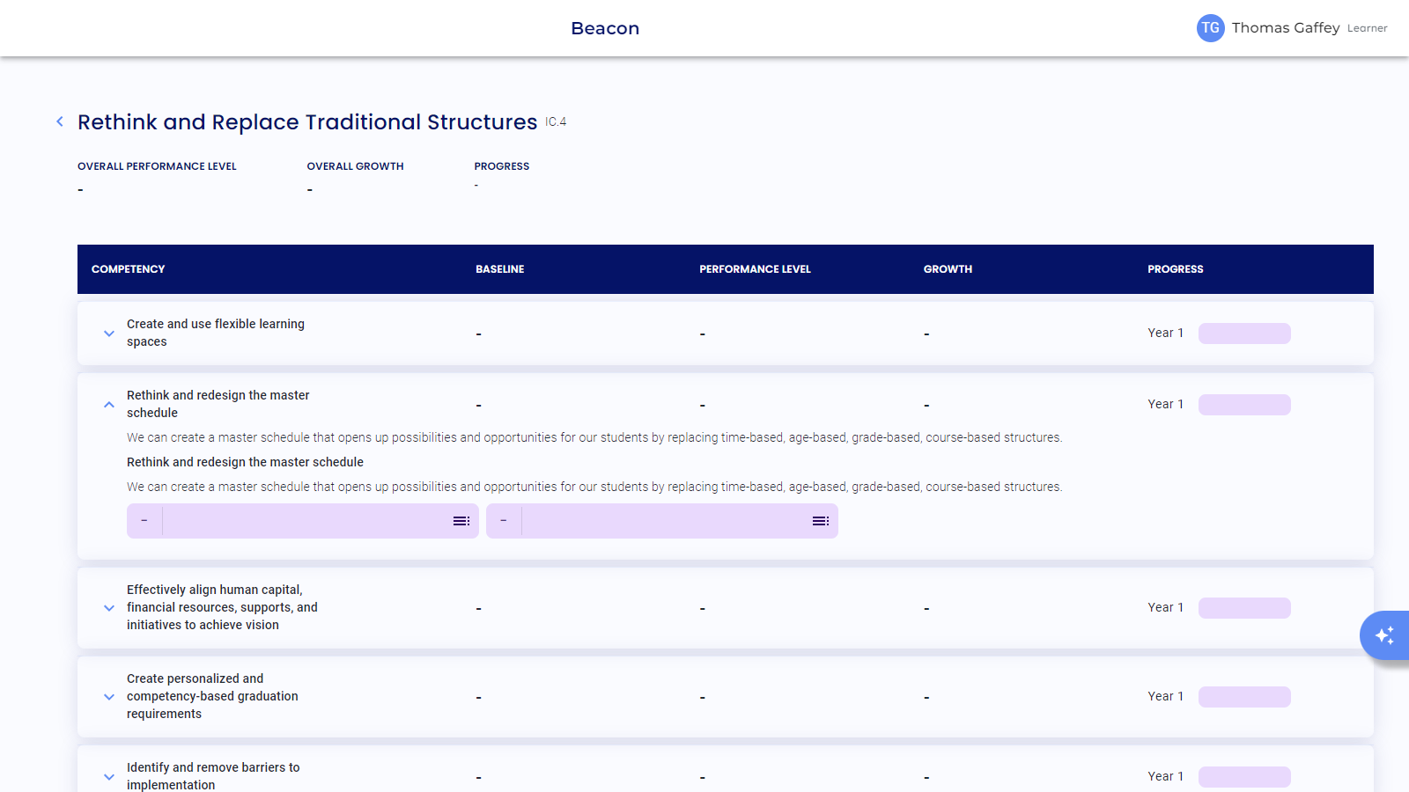Image resolution: width=1409 pixels, height=792 pixels.
Task: Open the first rating box notes icon
Action: (x=461, y=521)
